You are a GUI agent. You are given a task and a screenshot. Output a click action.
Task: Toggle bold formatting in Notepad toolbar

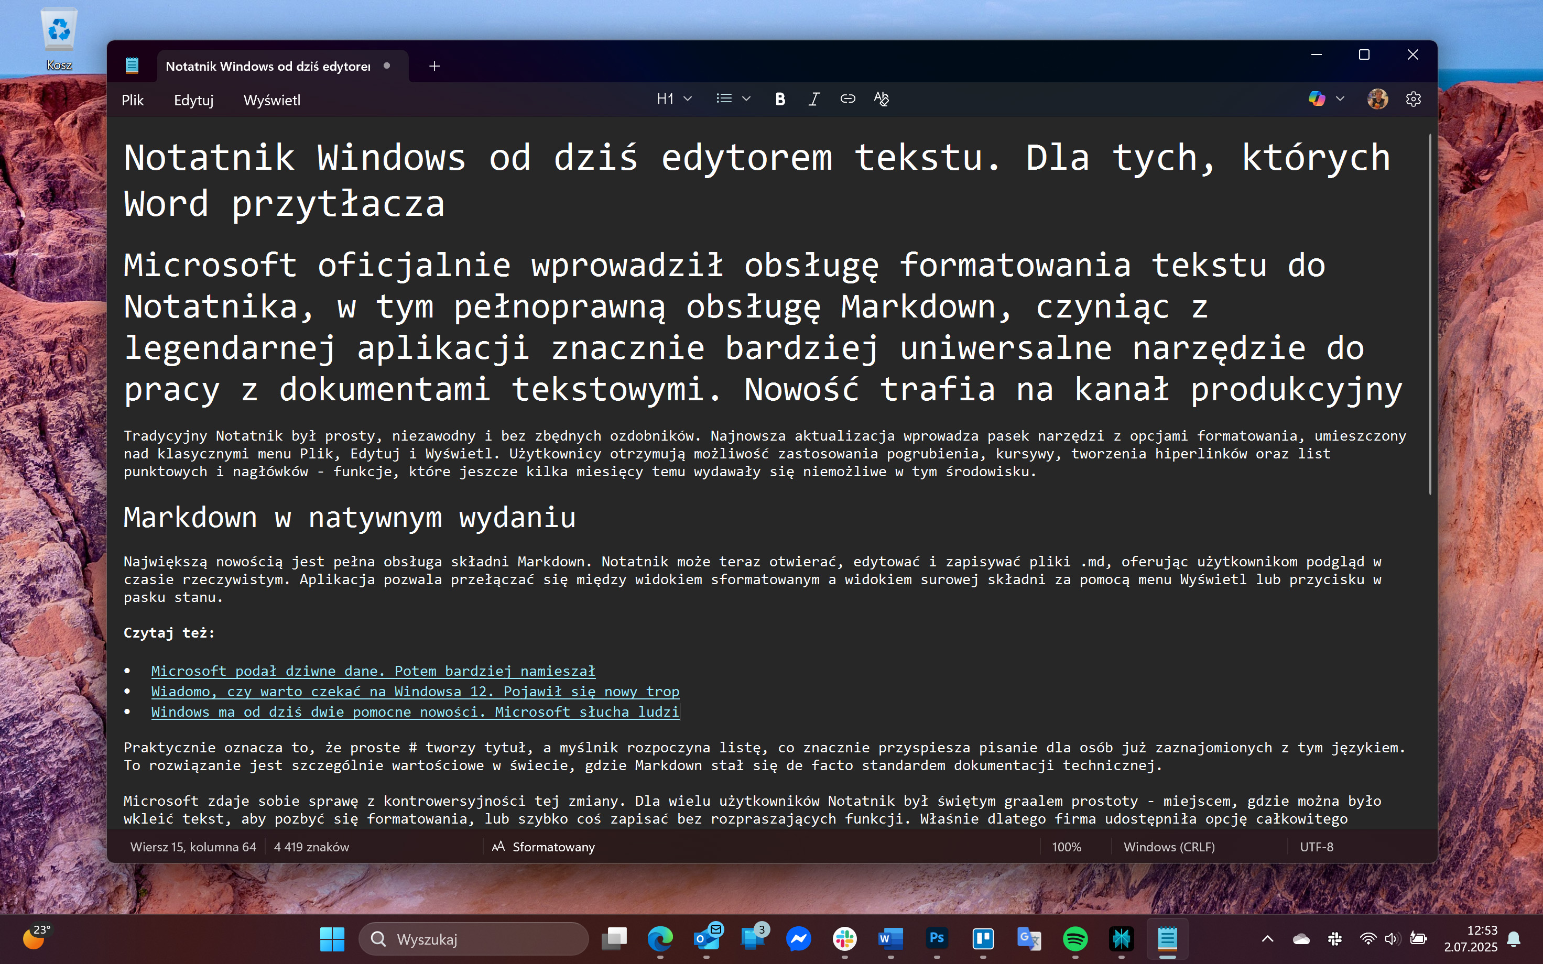click(780, 99)
